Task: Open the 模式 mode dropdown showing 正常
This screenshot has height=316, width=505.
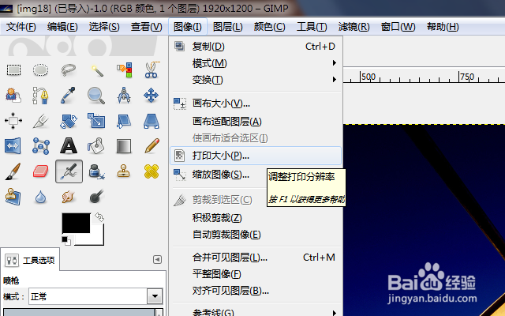Action: click(x=95, y=296)
